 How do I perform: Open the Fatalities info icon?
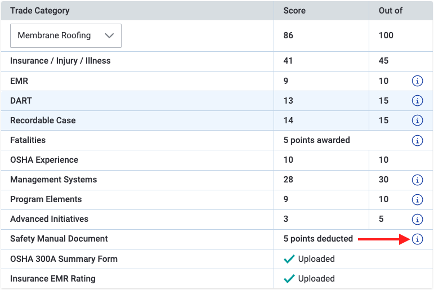417,140
